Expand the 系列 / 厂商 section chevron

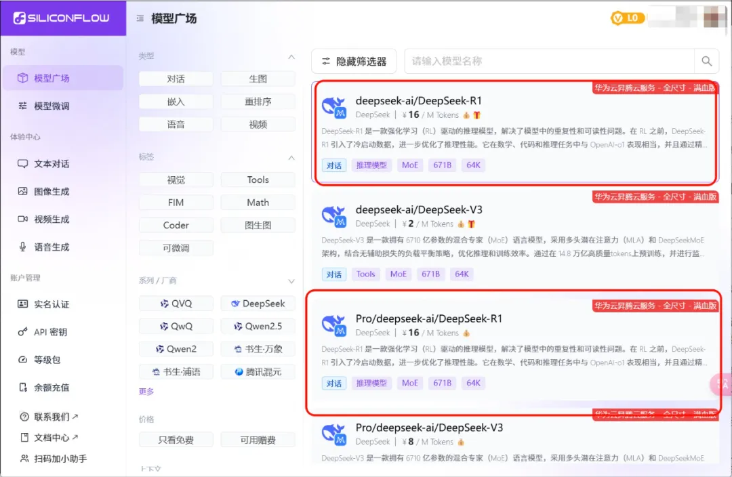291,281
